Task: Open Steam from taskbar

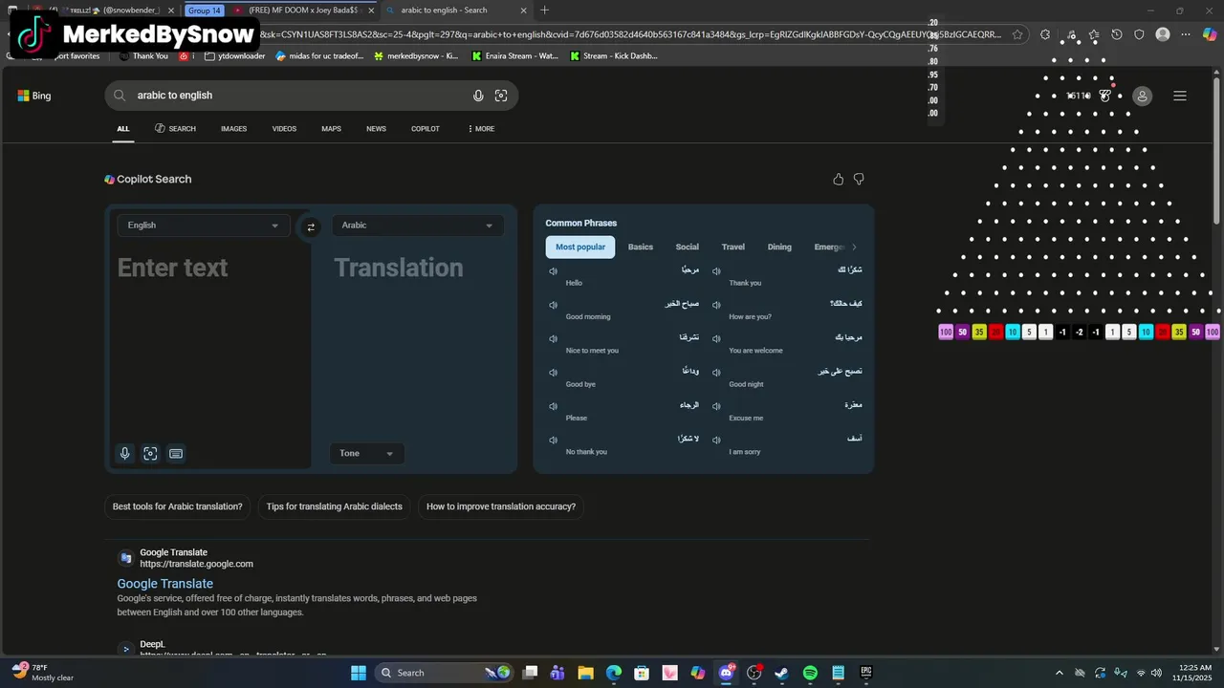Action: 781,673
